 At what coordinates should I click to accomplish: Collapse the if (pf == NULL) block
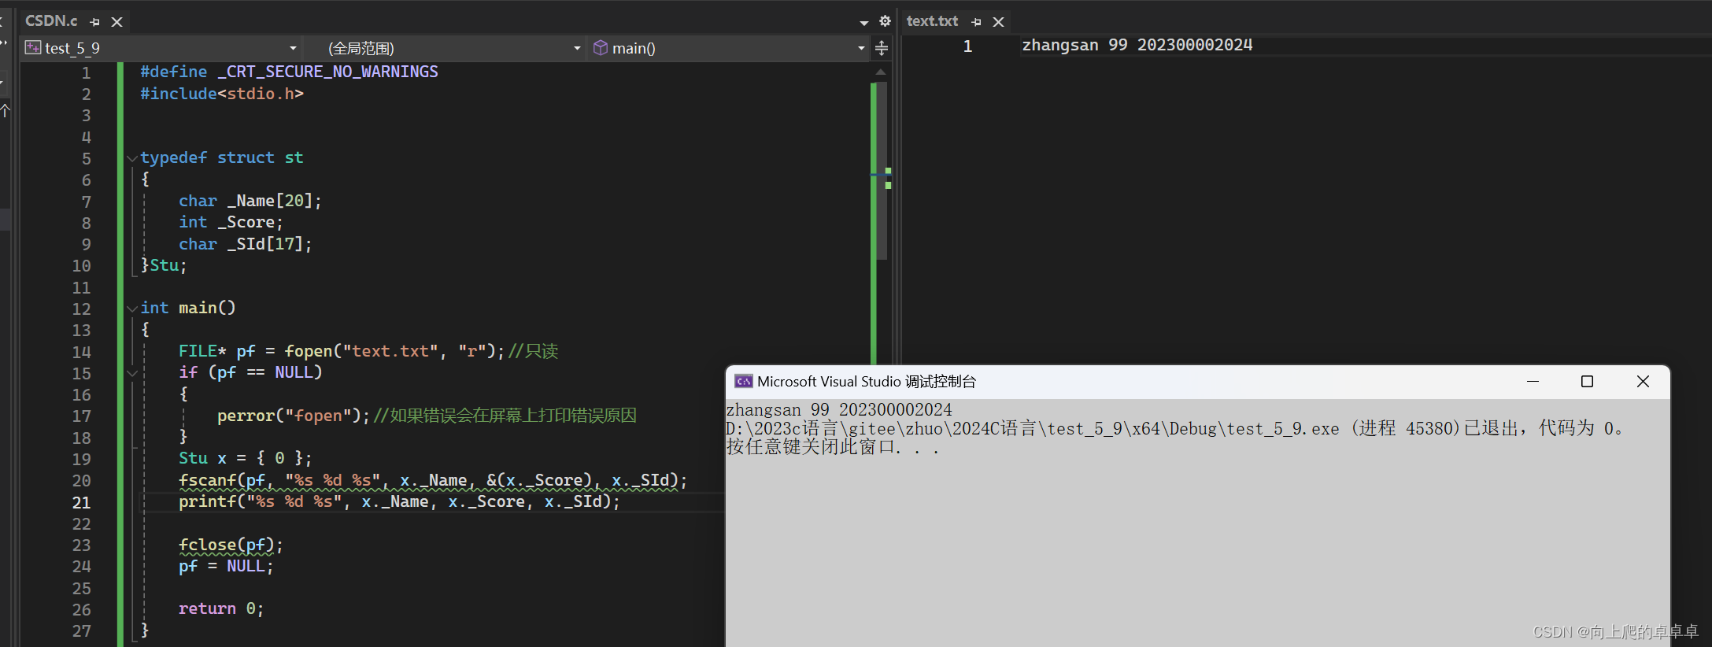(x=132, y=373)
